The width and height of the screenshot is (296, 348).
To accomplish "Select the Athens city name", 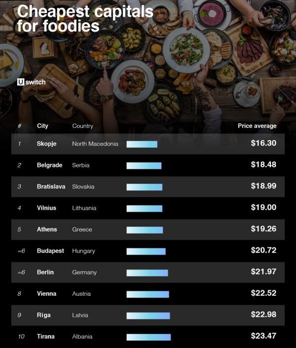I will pyautogui.click(x=47, y=230).
